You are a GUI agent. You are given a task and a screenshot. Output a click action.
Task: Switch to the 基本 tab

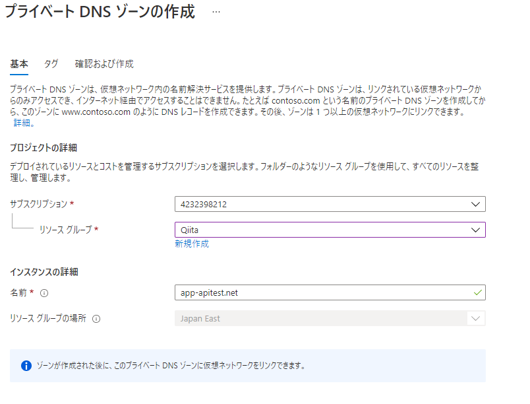point(19,64)
